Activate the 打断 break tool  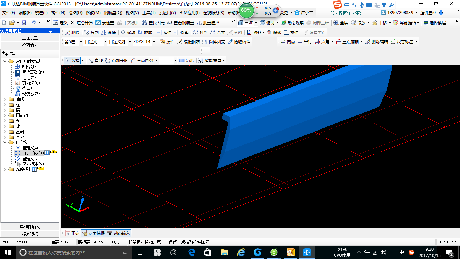tap(200, 33)
